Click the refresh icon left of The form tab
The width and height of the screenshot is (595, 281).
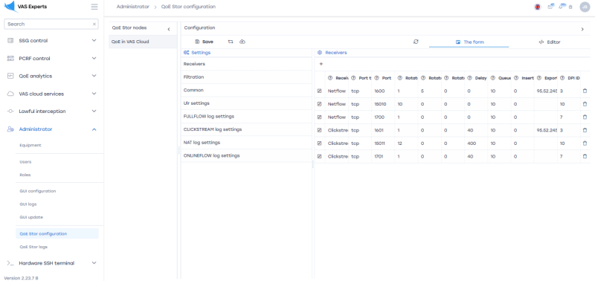point(416,42)
